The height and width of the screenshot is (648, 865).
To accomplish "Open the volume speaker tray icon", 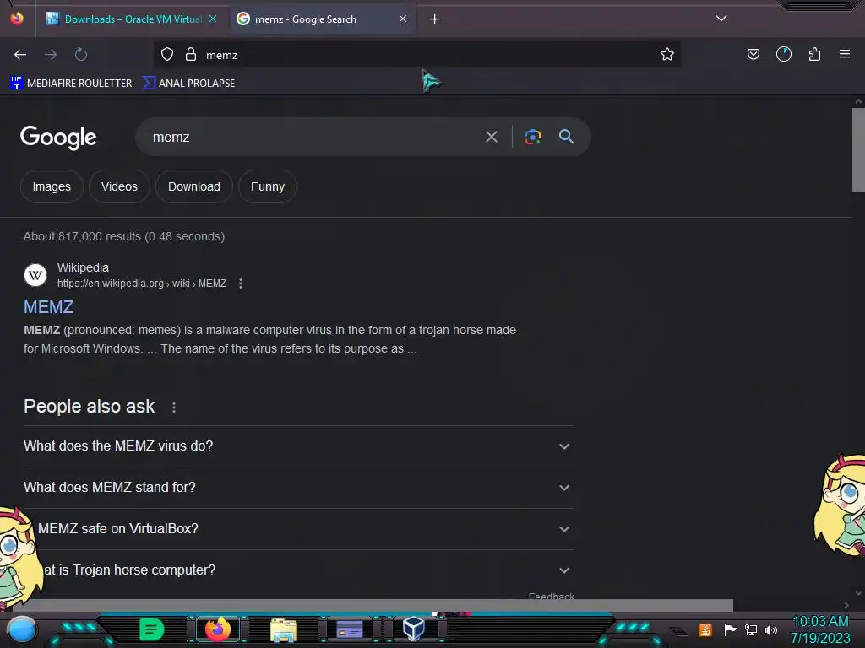I will (x=771, y=629).
